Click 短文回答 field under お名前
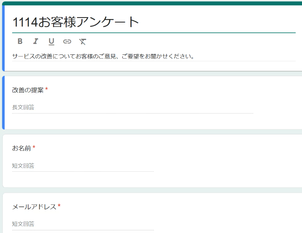This screenshot has width=302, height=233. 83,166
